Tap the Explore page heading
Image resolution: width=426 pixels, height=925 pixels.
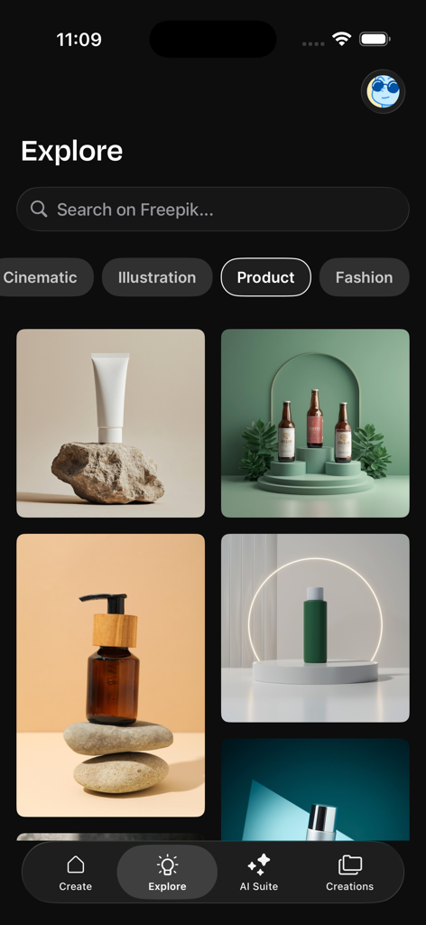coord(72,151)
